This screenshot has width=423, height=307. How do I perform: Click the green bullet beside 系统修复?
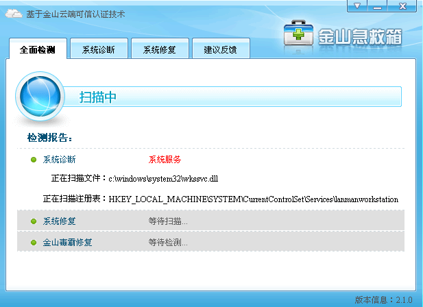click(x=34, y=221)
